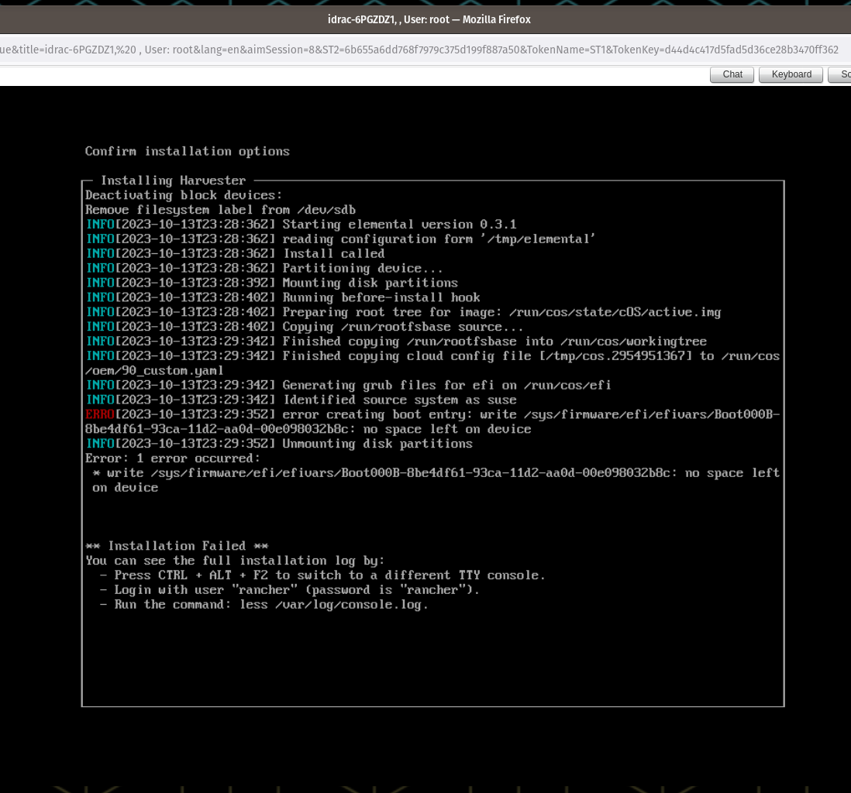Click the 'Deactivating block devices:' line
851x793 pixels.
coord(184,195)
